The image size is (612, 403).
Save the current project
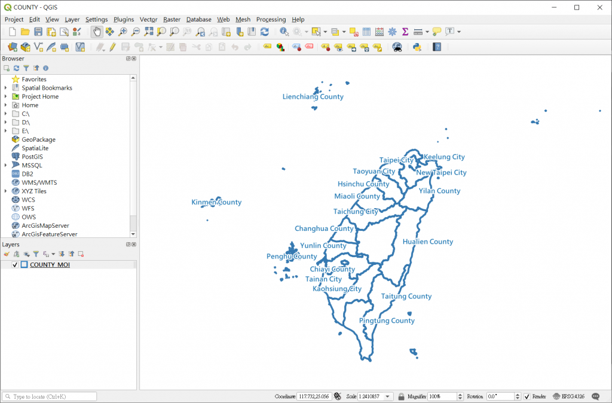(x=38, y=32)
